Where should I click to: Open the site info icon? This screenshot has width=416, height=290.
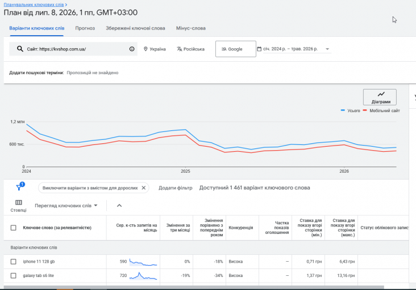[132, 49]
